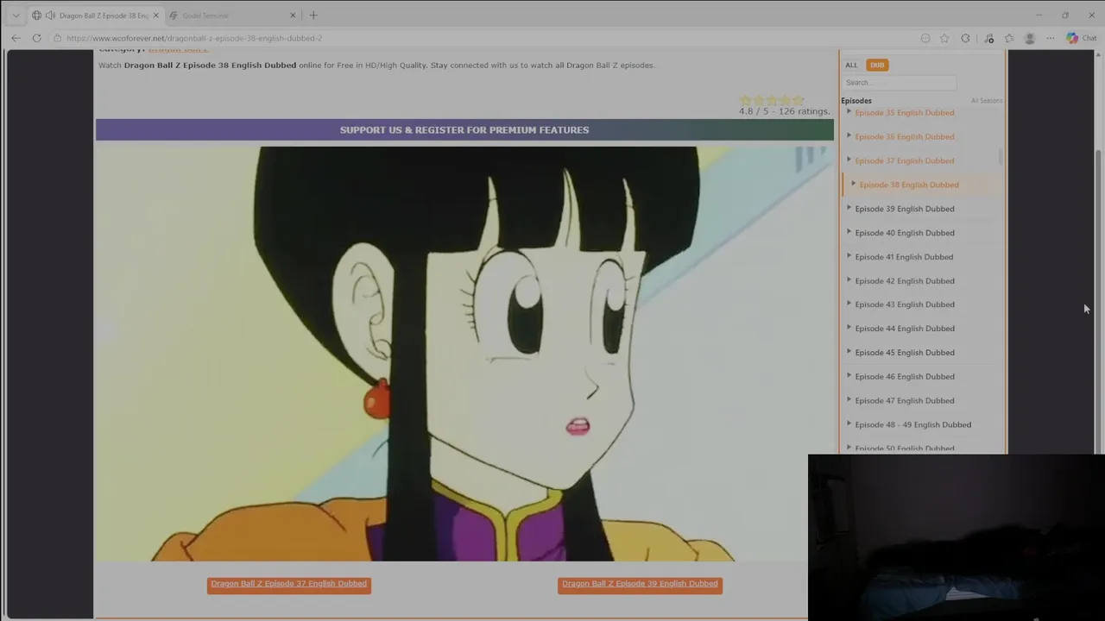1105x621 pixels.
Task: Open Episode 42 English Dubbed link
Action: [905, 281]
